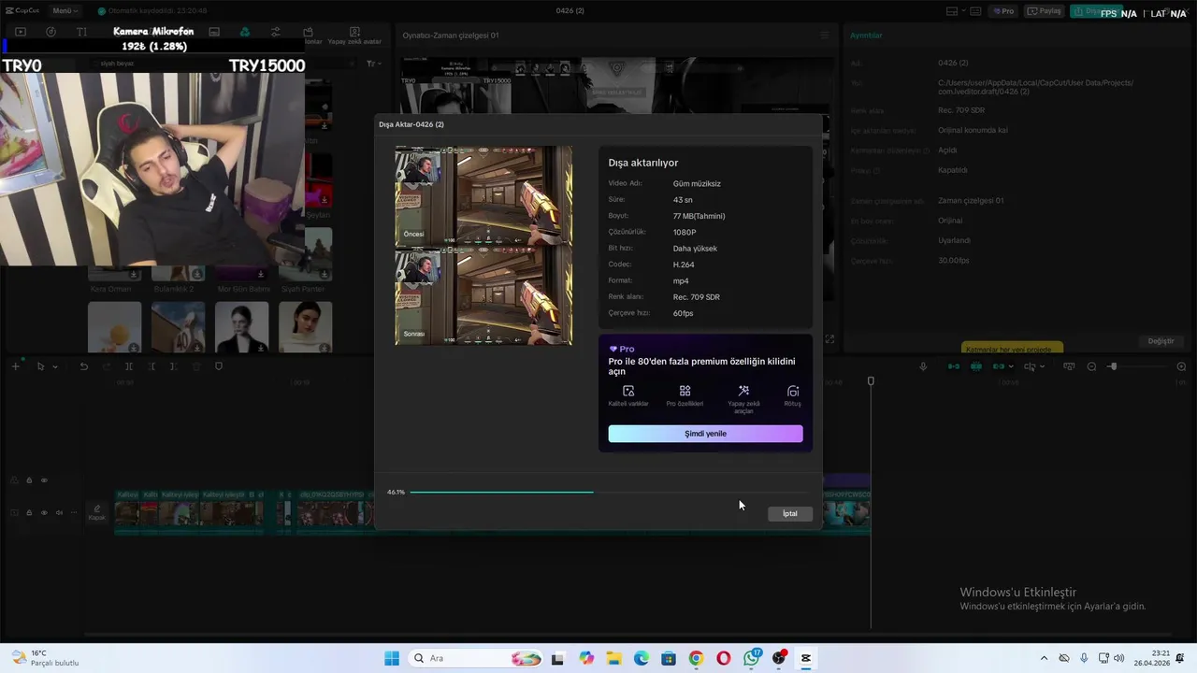Open the Windows Start menu
Viewport: 1197px width, 673px height.
point(392,658)
